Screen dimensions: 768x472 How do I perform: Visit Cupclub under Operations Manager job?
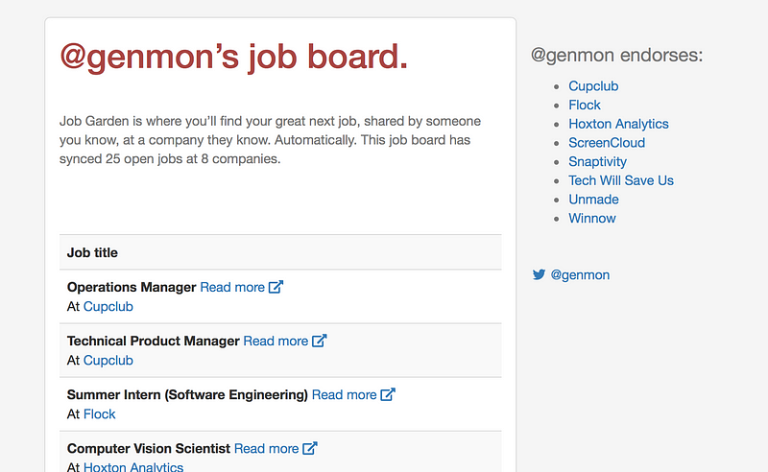[x=108, y=306]
